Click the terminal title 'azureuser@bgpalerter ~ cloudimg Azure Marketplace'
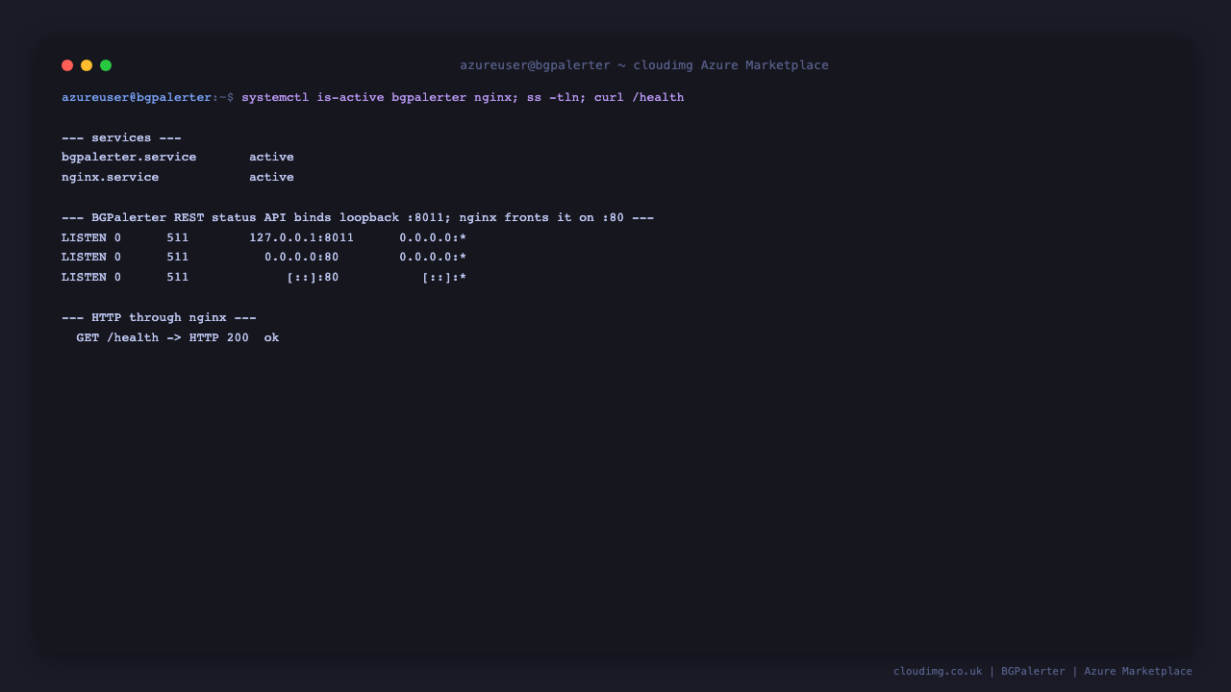Viewport: 1231px width, 692px height. [x=644, y=65]
